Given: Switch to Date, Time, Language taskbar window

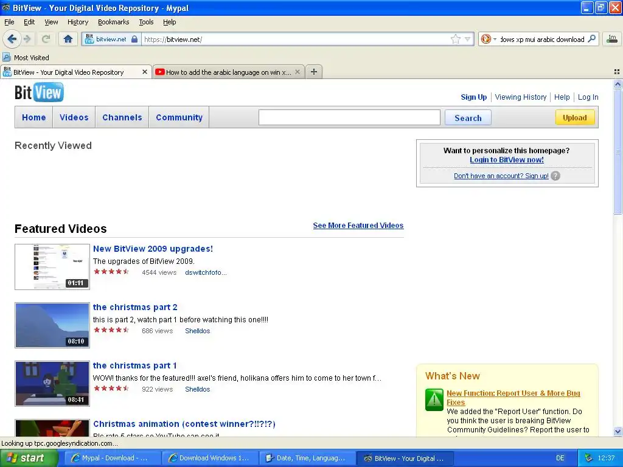Looking at the screenshot, I should tap(308, 458).
